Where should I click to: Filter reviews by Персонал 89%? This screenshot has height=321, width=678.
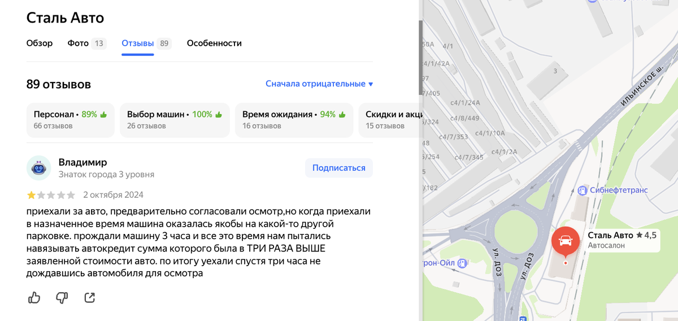click(x=71, y=120)
